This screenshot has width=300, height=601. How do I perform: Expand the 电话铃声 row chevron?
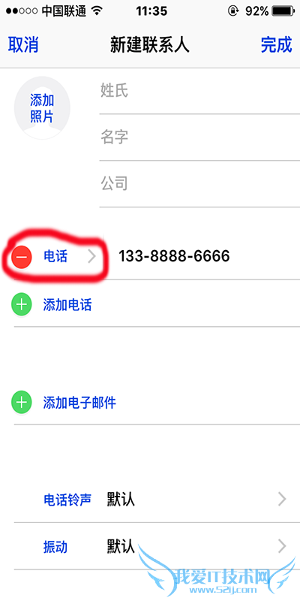(x=282, y=500)
